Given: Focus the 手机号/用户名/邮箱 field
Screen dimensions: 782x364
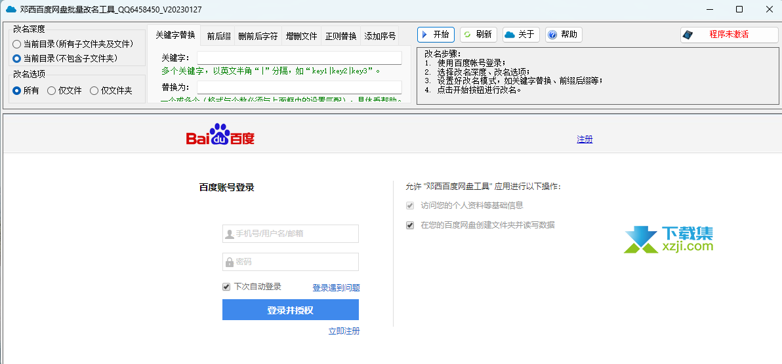Looking at the screenshot, I should [291, 234].
